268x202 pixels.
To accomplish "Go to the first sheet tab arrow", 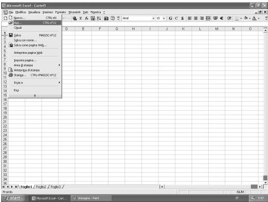I will click(3, 187).
